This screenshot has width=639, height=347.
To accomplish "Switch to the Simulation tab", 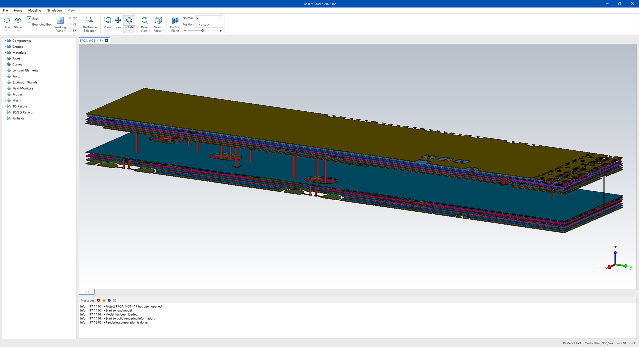I will click(54, 10).
